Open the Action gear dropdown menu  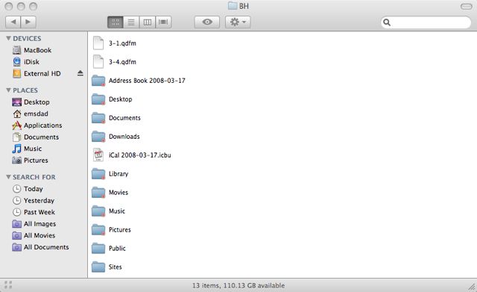(x=238, y=22)
